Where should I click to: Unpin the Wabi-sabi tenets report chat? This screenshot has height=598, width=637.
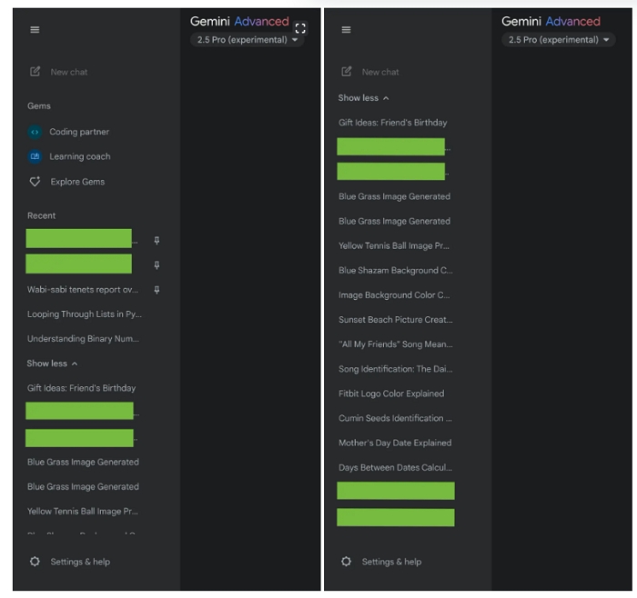[x=157, y=290]
